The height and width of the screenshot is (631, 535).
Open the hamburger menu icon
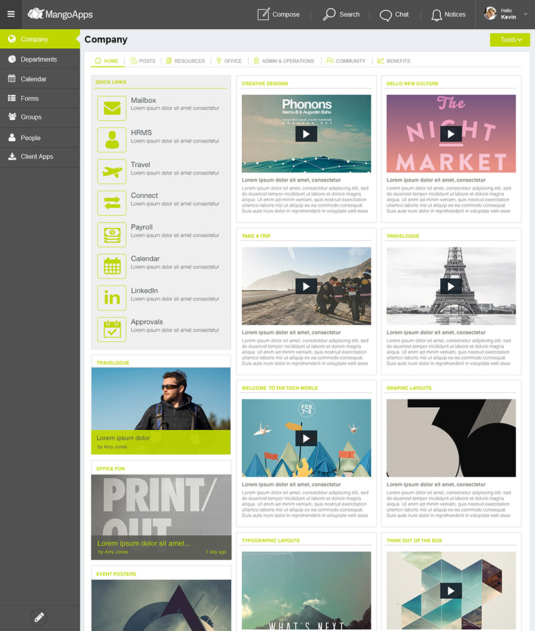pyautogui.click(x=11, y=14)
